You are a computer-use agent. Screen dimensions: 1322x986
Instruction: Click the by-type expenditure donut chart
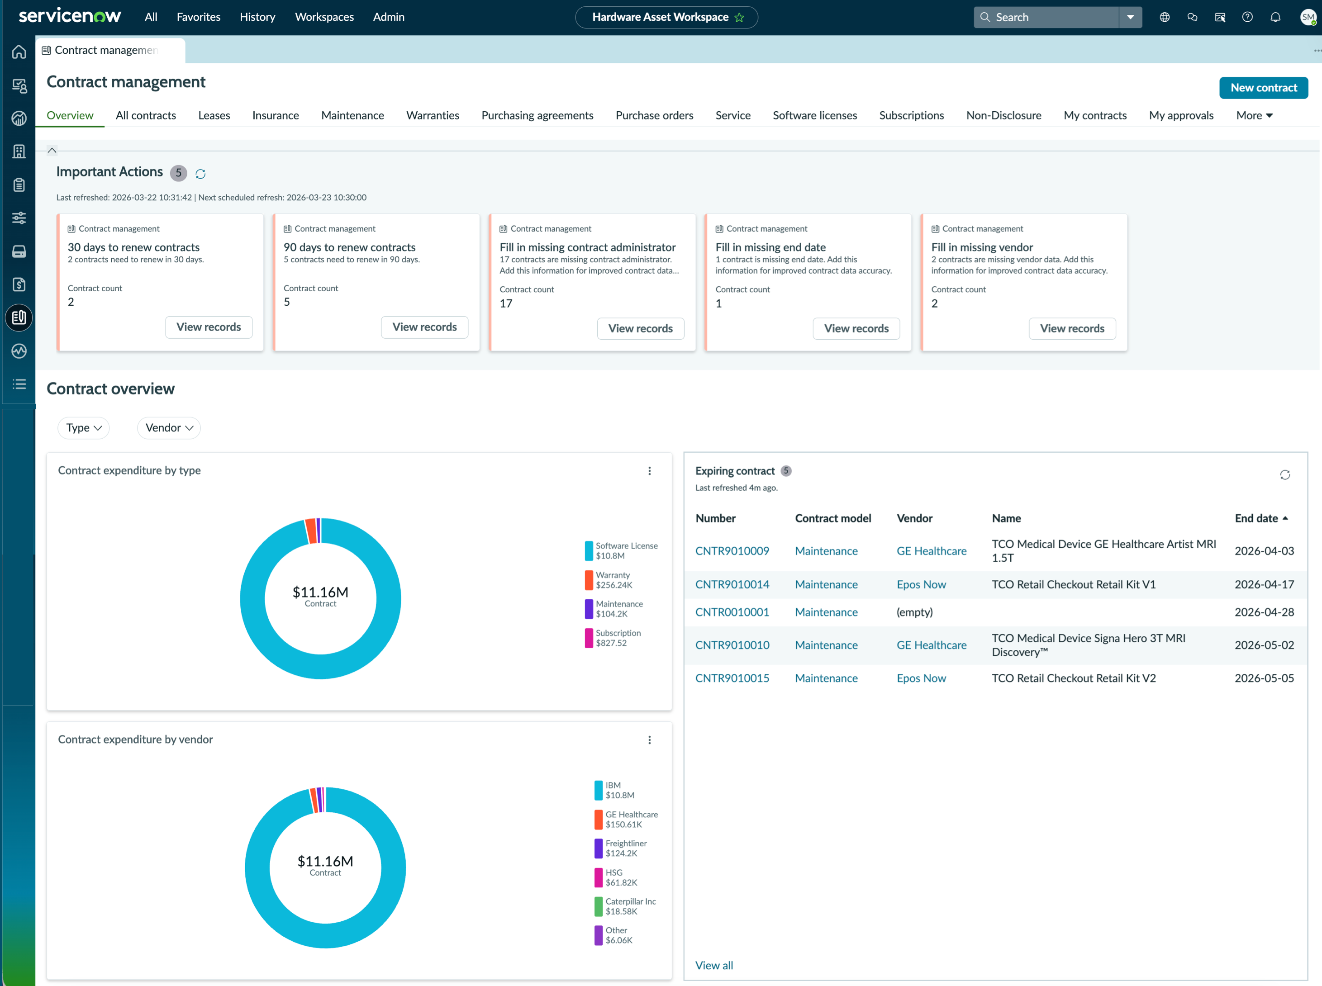(321, 598)
